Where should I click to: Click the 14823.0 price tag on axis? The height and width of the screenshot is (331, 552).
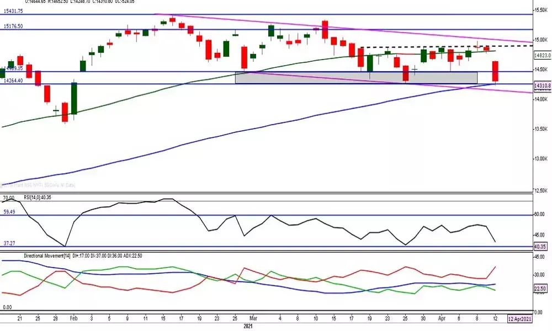point(542,55)
